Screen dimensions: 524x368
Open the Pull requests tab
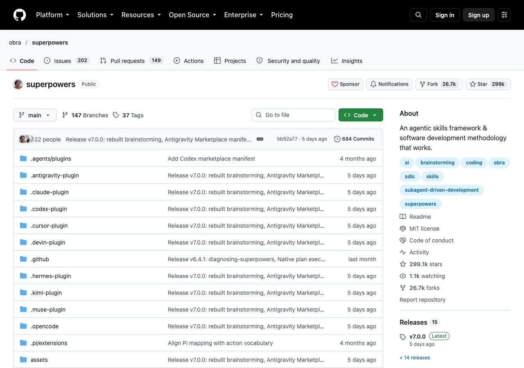pyautogui.click(x=132, y=61)
